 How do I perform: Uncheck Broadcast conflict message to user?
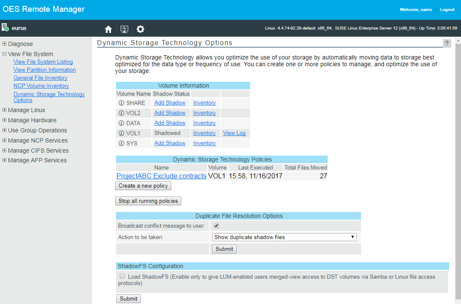point(216,226)
